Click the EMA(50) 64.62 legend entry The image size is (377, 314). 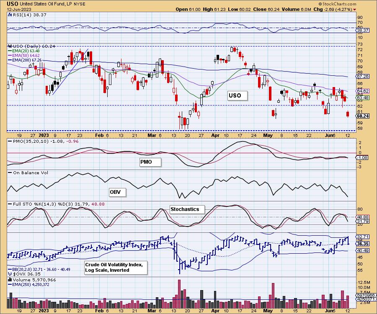click(24, 56)
